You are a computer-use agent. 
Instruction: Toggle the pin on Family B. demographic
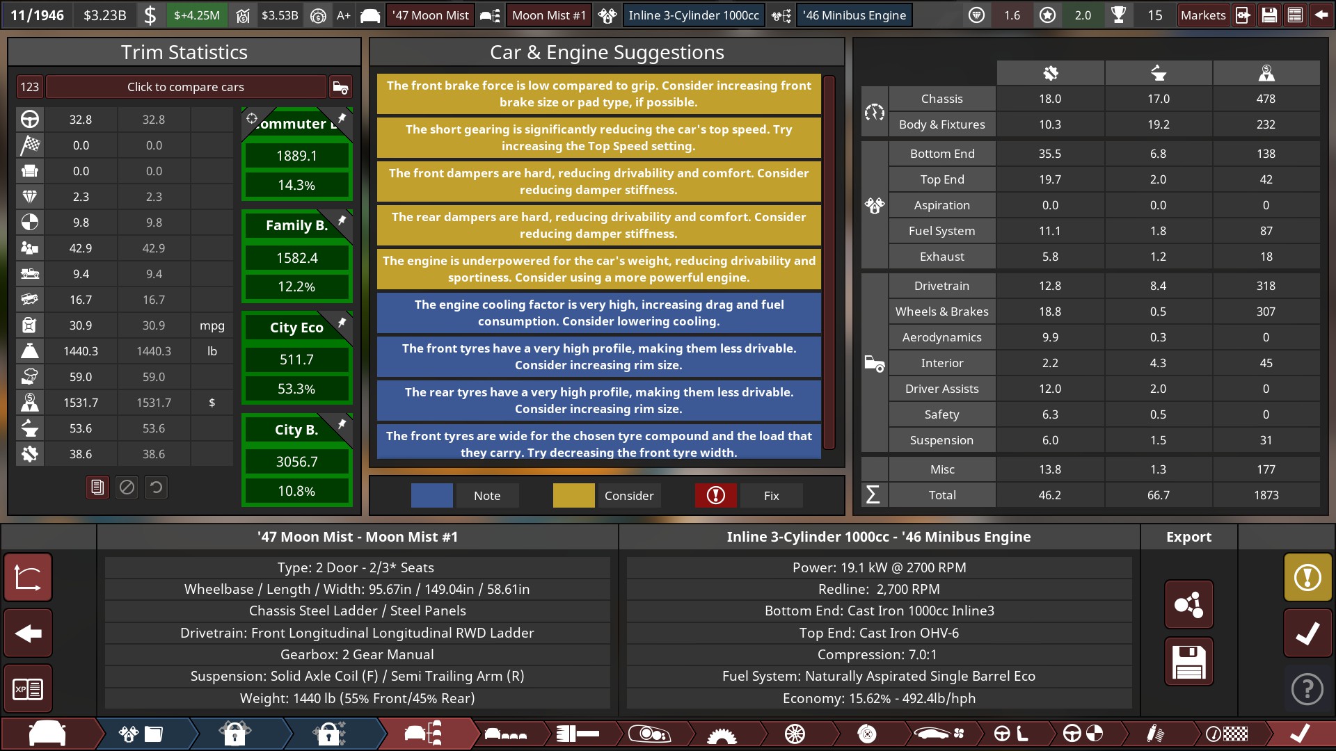point(342,220)
